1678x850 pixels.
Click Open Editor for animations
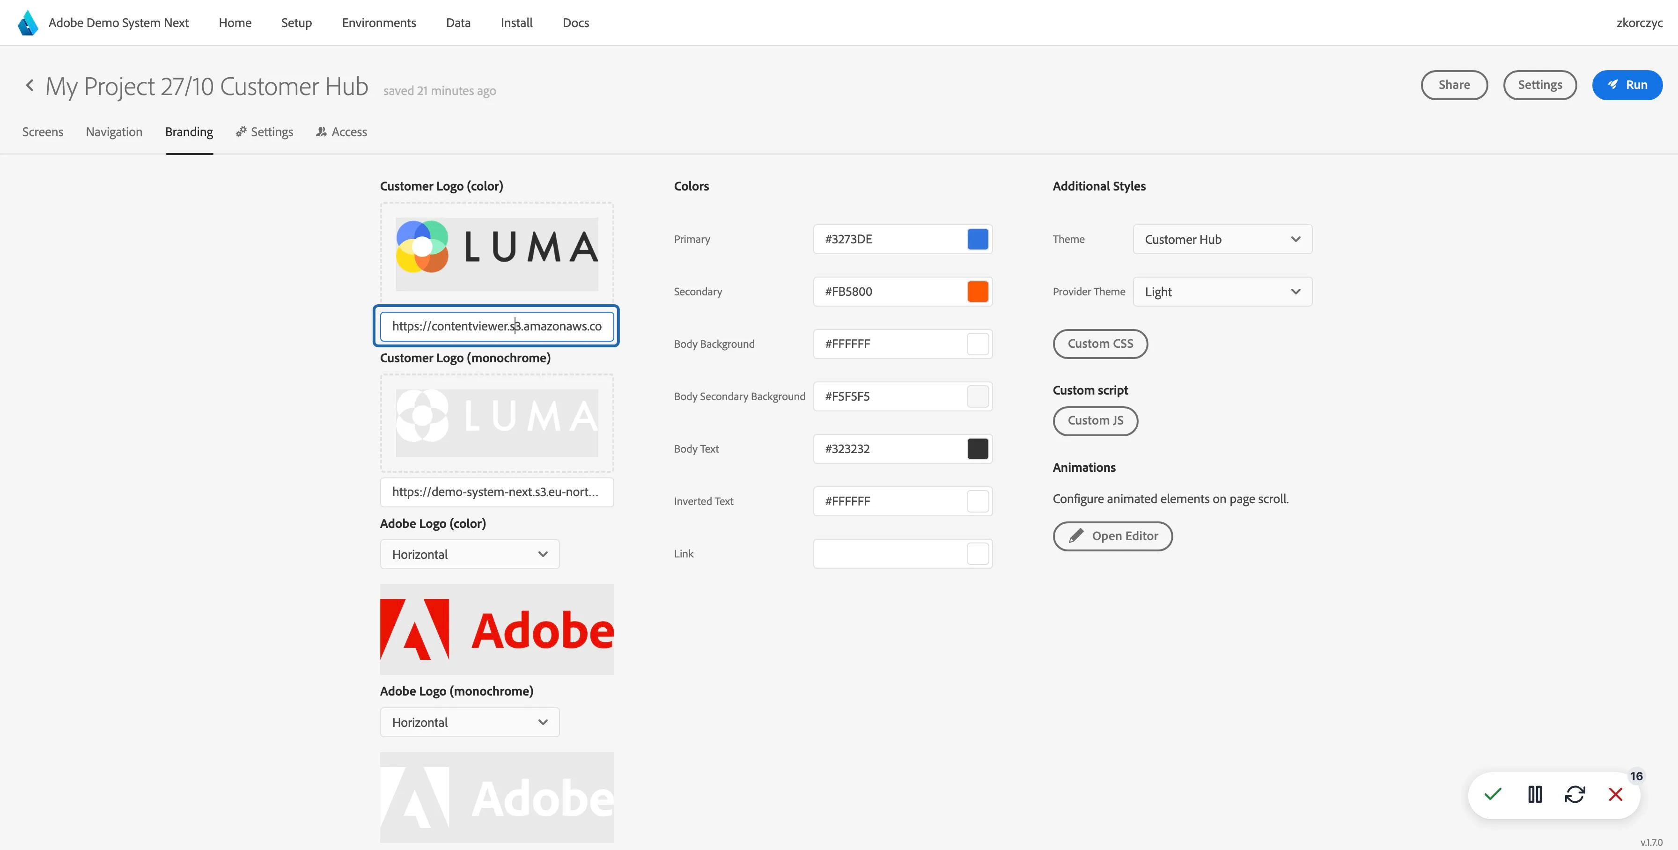(1112, 536)
